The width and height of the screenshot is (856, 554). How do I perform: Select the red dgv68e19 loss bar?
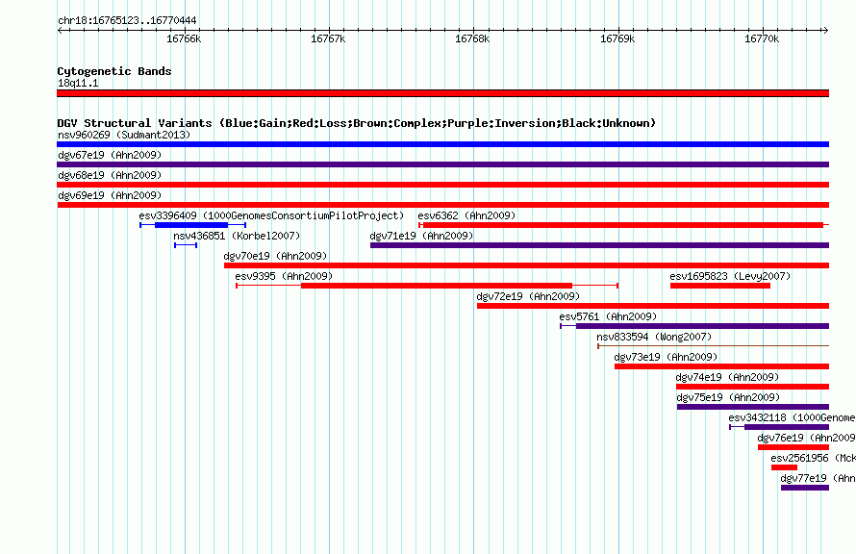point(442,185)
